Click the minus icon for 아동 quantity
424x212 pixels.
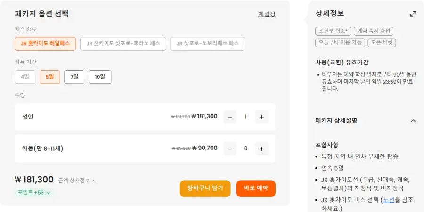click(x=230, y=149)
